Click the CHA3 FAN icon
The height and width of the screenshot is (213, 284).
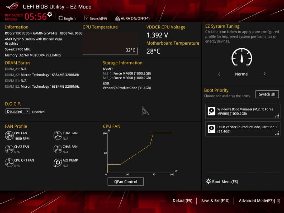pyautogui.click(x=58, y=149)
